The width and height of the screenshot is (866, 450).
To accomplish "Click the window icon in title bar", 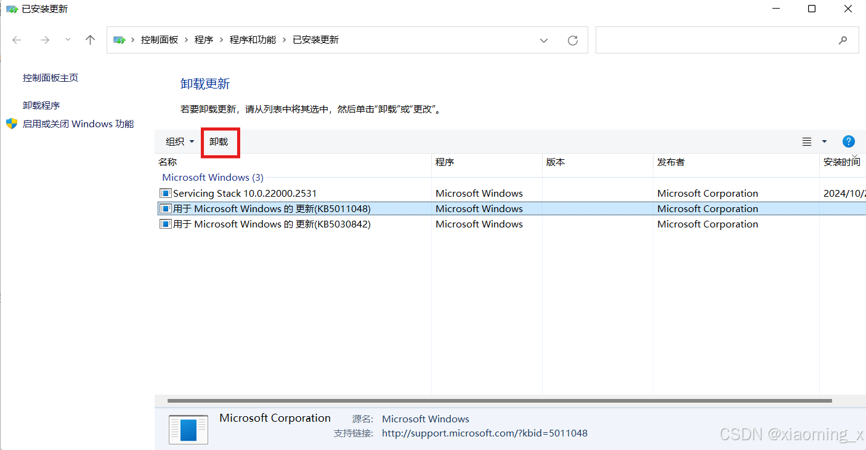I will [x=12, y=9].
